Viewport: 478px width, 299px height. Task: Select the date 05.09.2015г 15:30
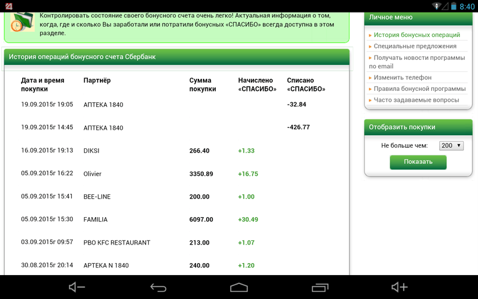point(47,219)
